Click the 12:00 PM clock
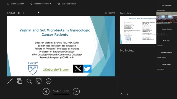Viewport: 177px width, 99px height. [x=110, y=13]
